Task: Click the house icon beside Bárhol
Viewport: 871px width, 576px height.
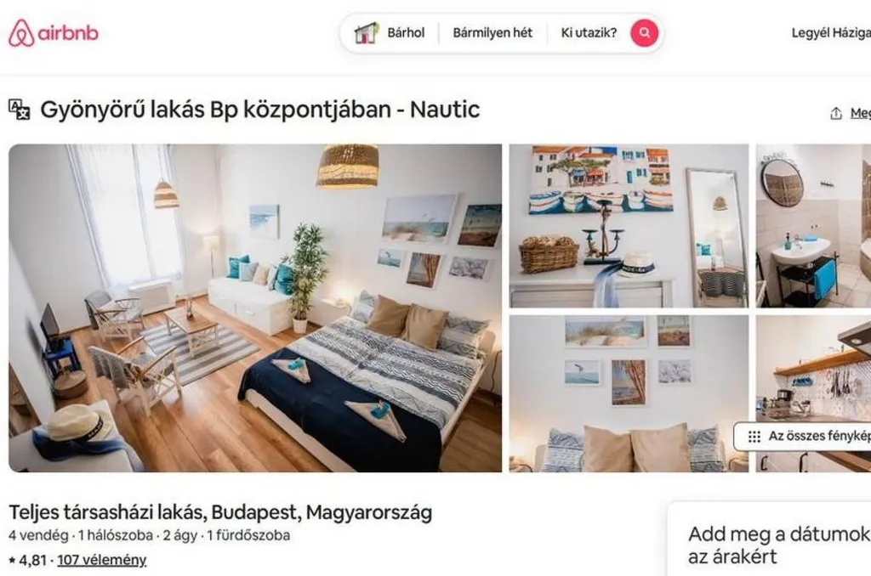Action: point(366,33)
